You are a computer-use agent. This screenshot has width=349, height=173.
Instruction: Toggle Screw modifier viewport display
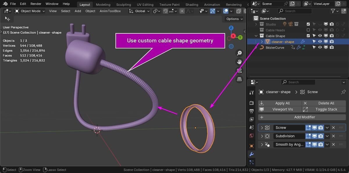tap(314, 128)
